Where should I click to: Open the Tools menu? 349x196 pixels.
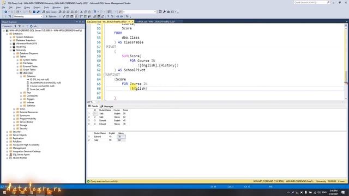46,7
